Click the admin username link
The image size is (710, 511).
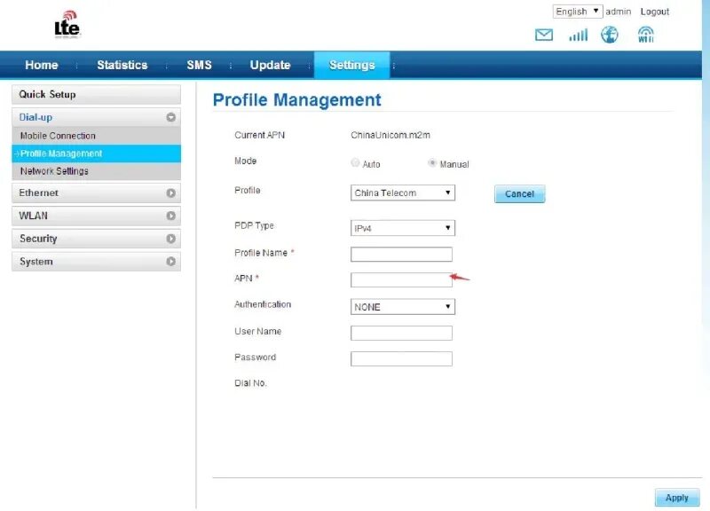[x=618, y=12]
